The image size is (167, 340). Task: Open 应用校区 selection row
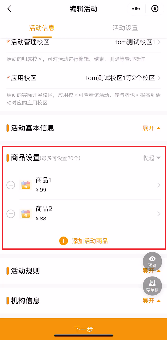[83, 78]
